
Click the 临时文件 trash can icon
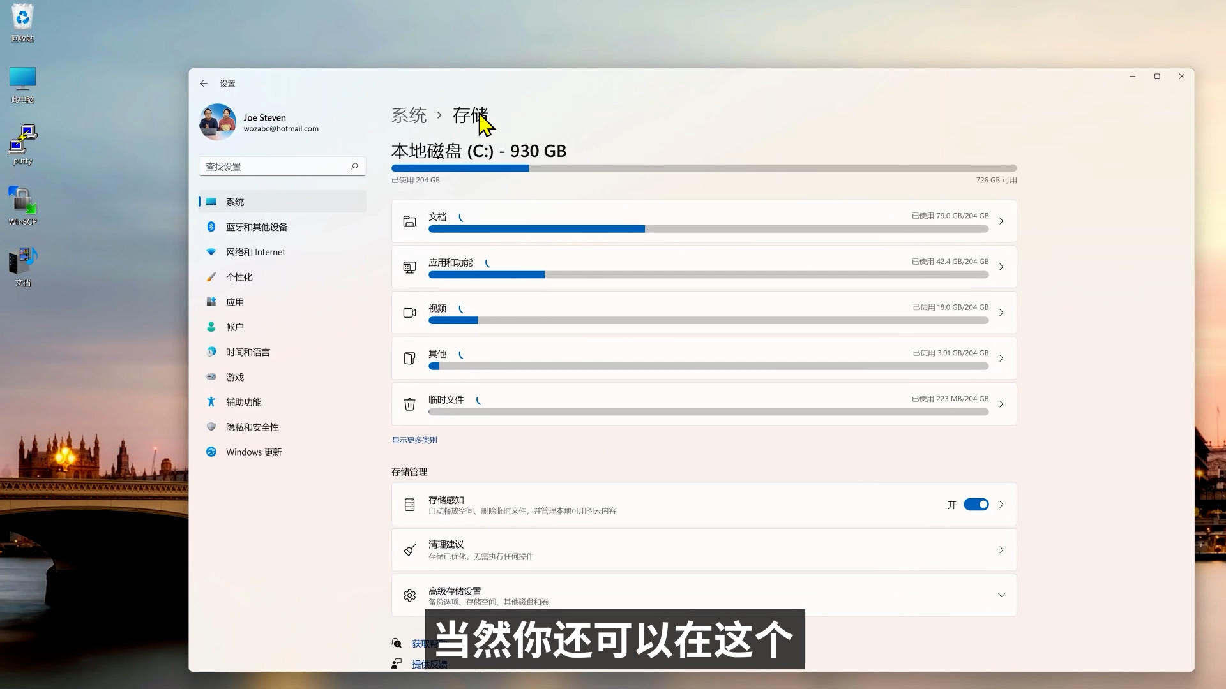click(x=409, y=404)
